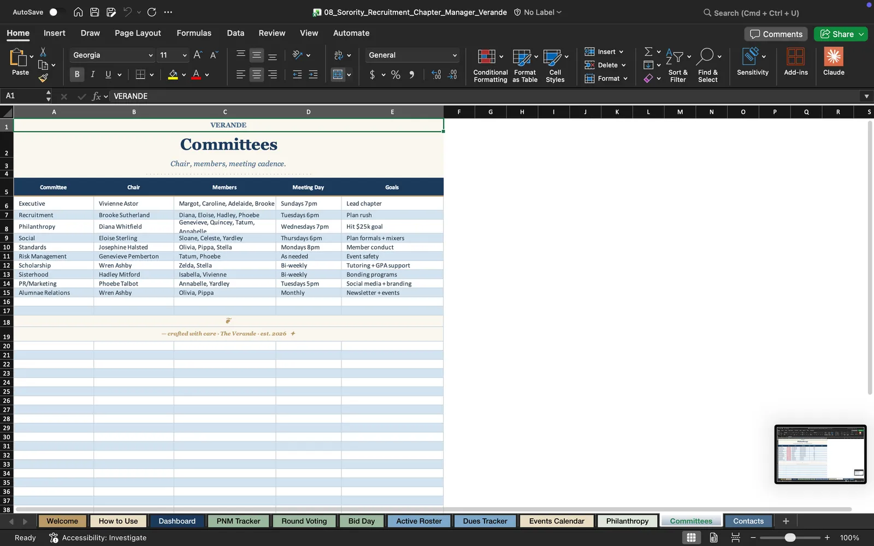Open the Contacts sheet tab
Viewport: 874px width, 546px height.
pos(748,521)
